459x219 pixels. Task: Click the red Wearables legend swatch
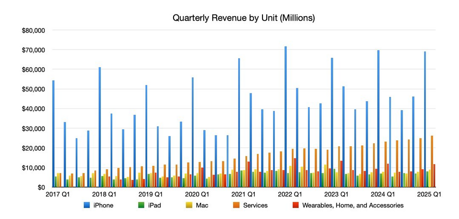coord(295,205)
